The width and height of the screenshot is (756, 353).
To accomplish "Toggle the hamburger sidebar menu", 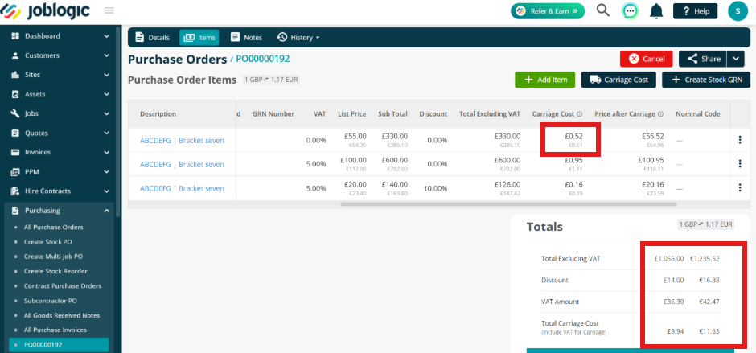I will tap(109, 10).
